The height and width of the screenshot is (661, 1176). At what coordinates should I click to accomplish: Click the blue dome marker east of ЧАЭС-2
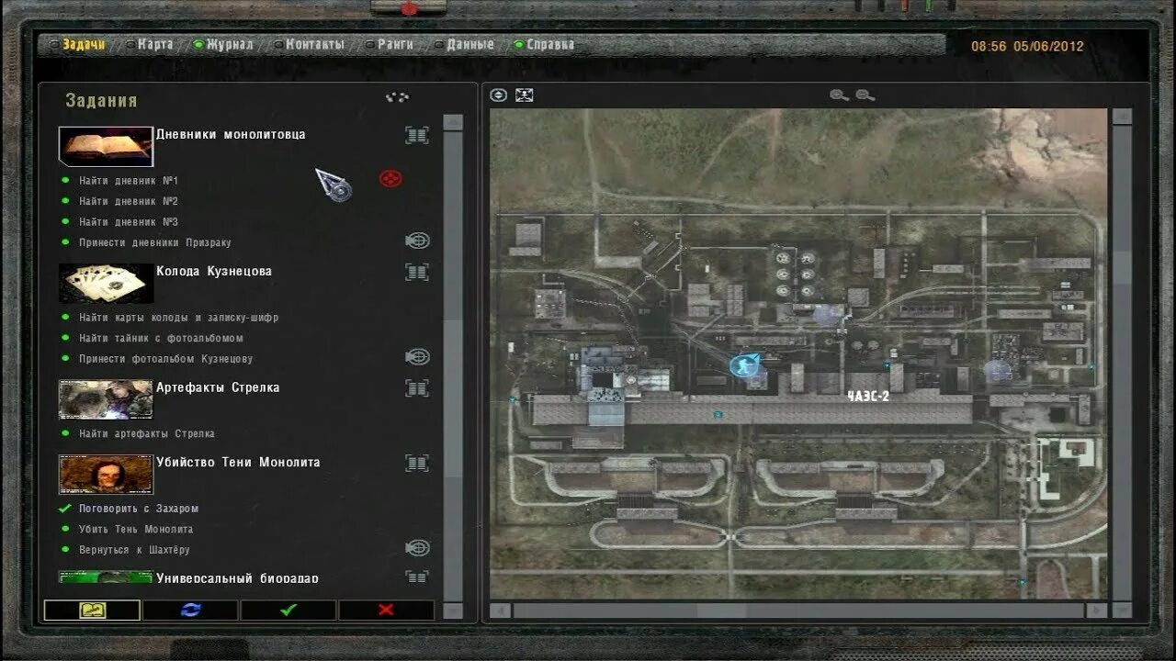[x=998, y=371]
